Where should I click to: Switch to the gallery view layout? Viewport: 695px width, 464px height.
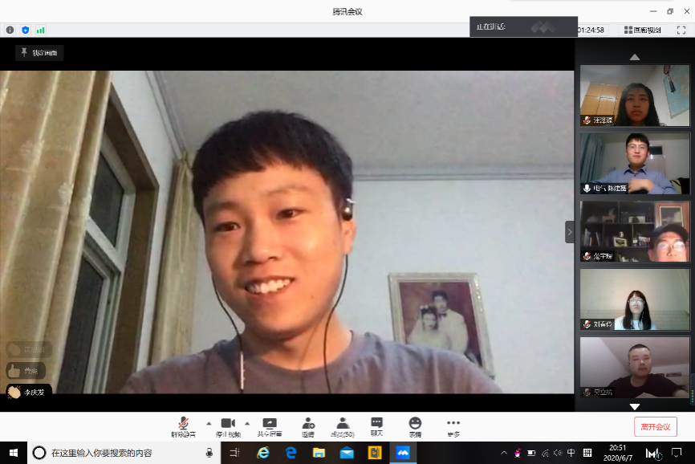[642, 31]
